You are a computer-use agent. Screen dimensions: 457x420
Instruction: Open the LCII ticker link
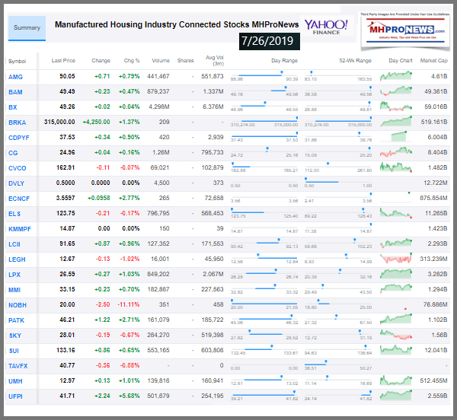click(x=14, y=244)
